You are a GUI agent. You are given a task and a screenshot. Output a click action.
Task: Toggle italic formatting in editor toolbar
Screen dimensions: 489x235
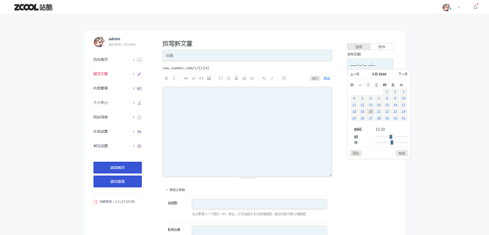tap(174, 78)
